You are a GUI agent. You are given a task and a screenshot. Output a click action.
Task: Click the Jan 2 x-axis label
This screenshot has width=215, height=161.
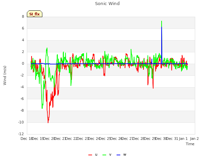coord(194,139)
